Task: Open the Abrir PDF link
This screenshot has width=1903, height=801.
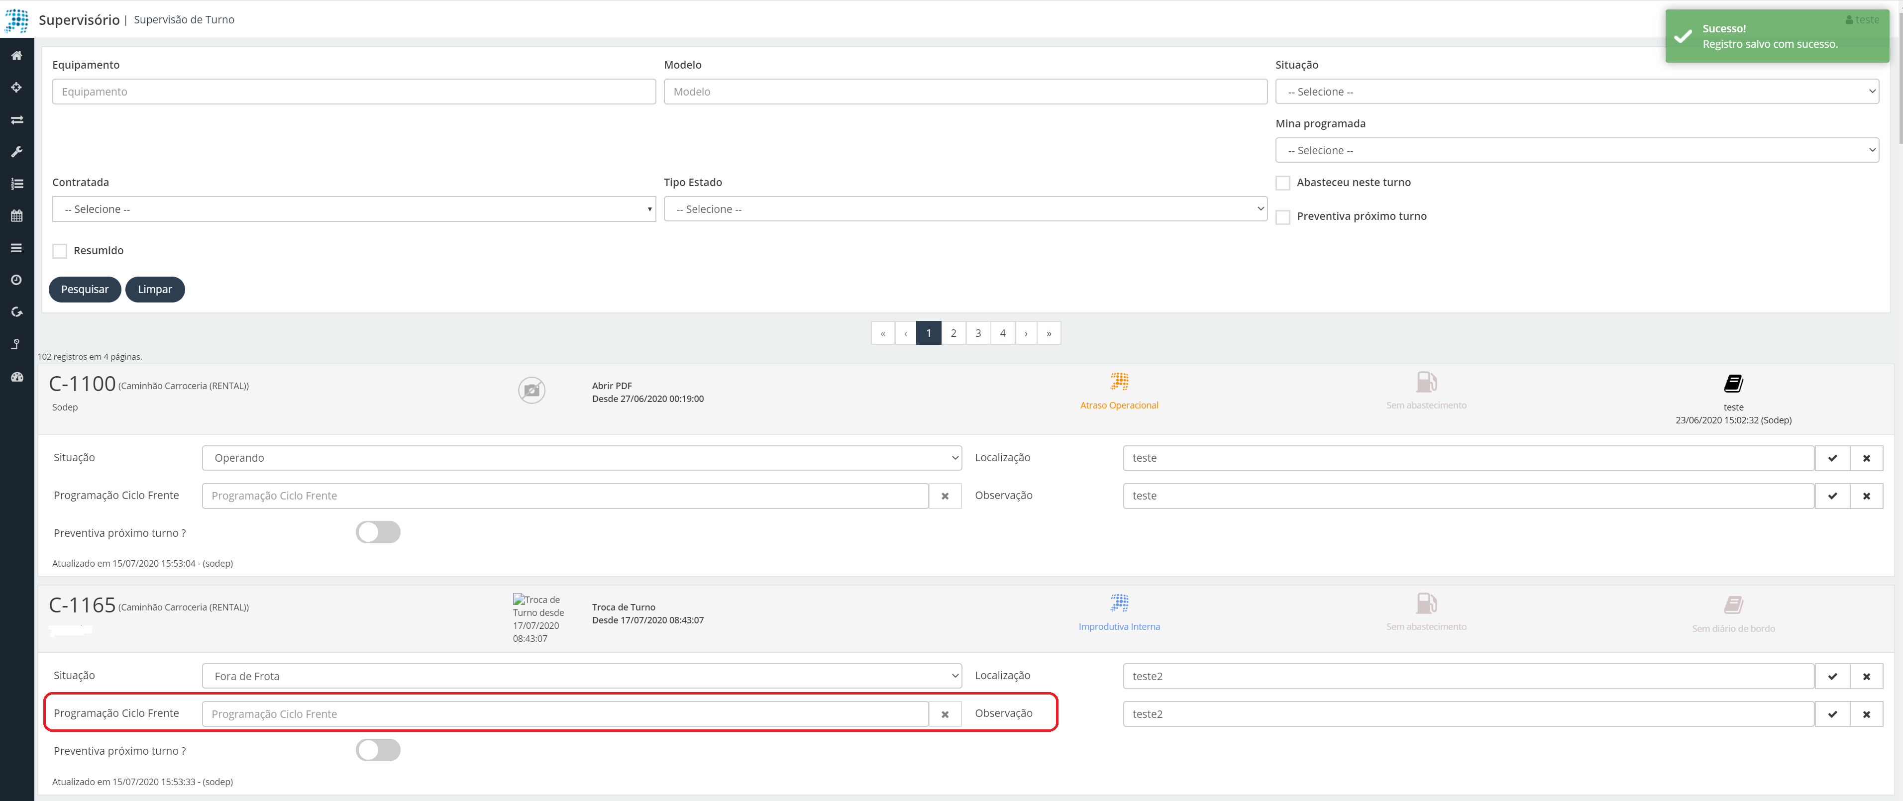Action: 612,386
